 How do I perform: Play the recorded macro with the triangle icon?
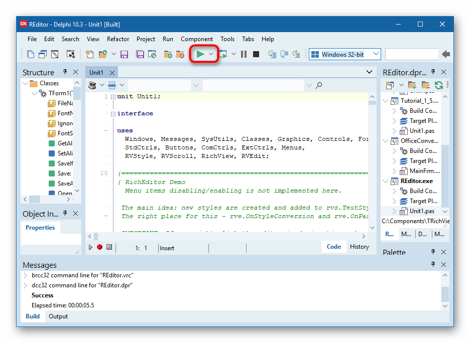[x=90, y=247]
